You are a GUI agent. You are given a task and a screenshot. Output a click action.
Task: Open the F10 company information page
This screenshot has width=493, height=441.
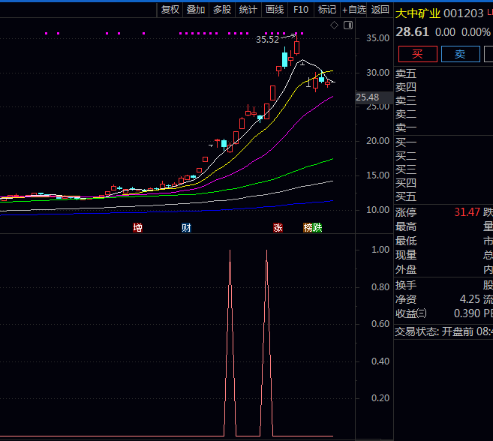point(300,10)
